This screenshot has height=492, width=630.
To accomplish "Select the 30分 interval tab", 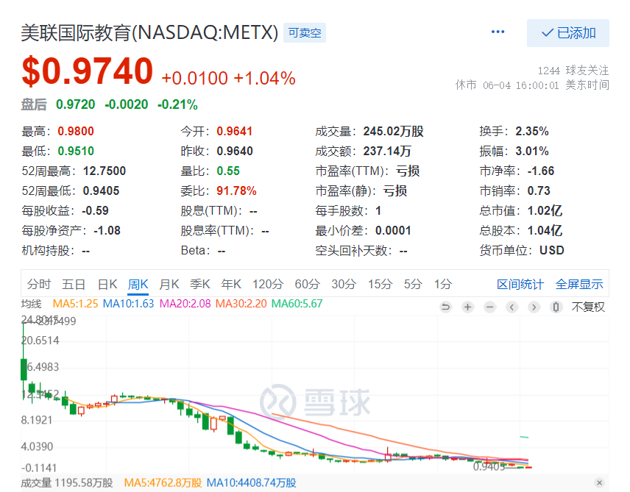I will pos(344,285).
